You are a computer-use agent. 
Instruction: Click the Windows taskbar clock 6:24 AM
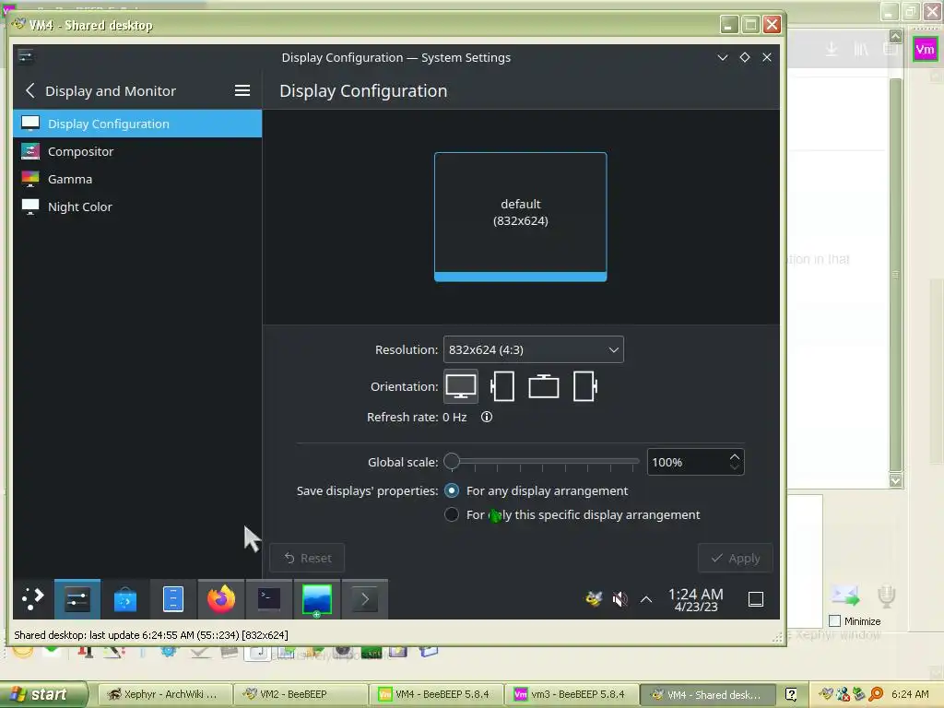pyautogui.click(x=910, y=694)
